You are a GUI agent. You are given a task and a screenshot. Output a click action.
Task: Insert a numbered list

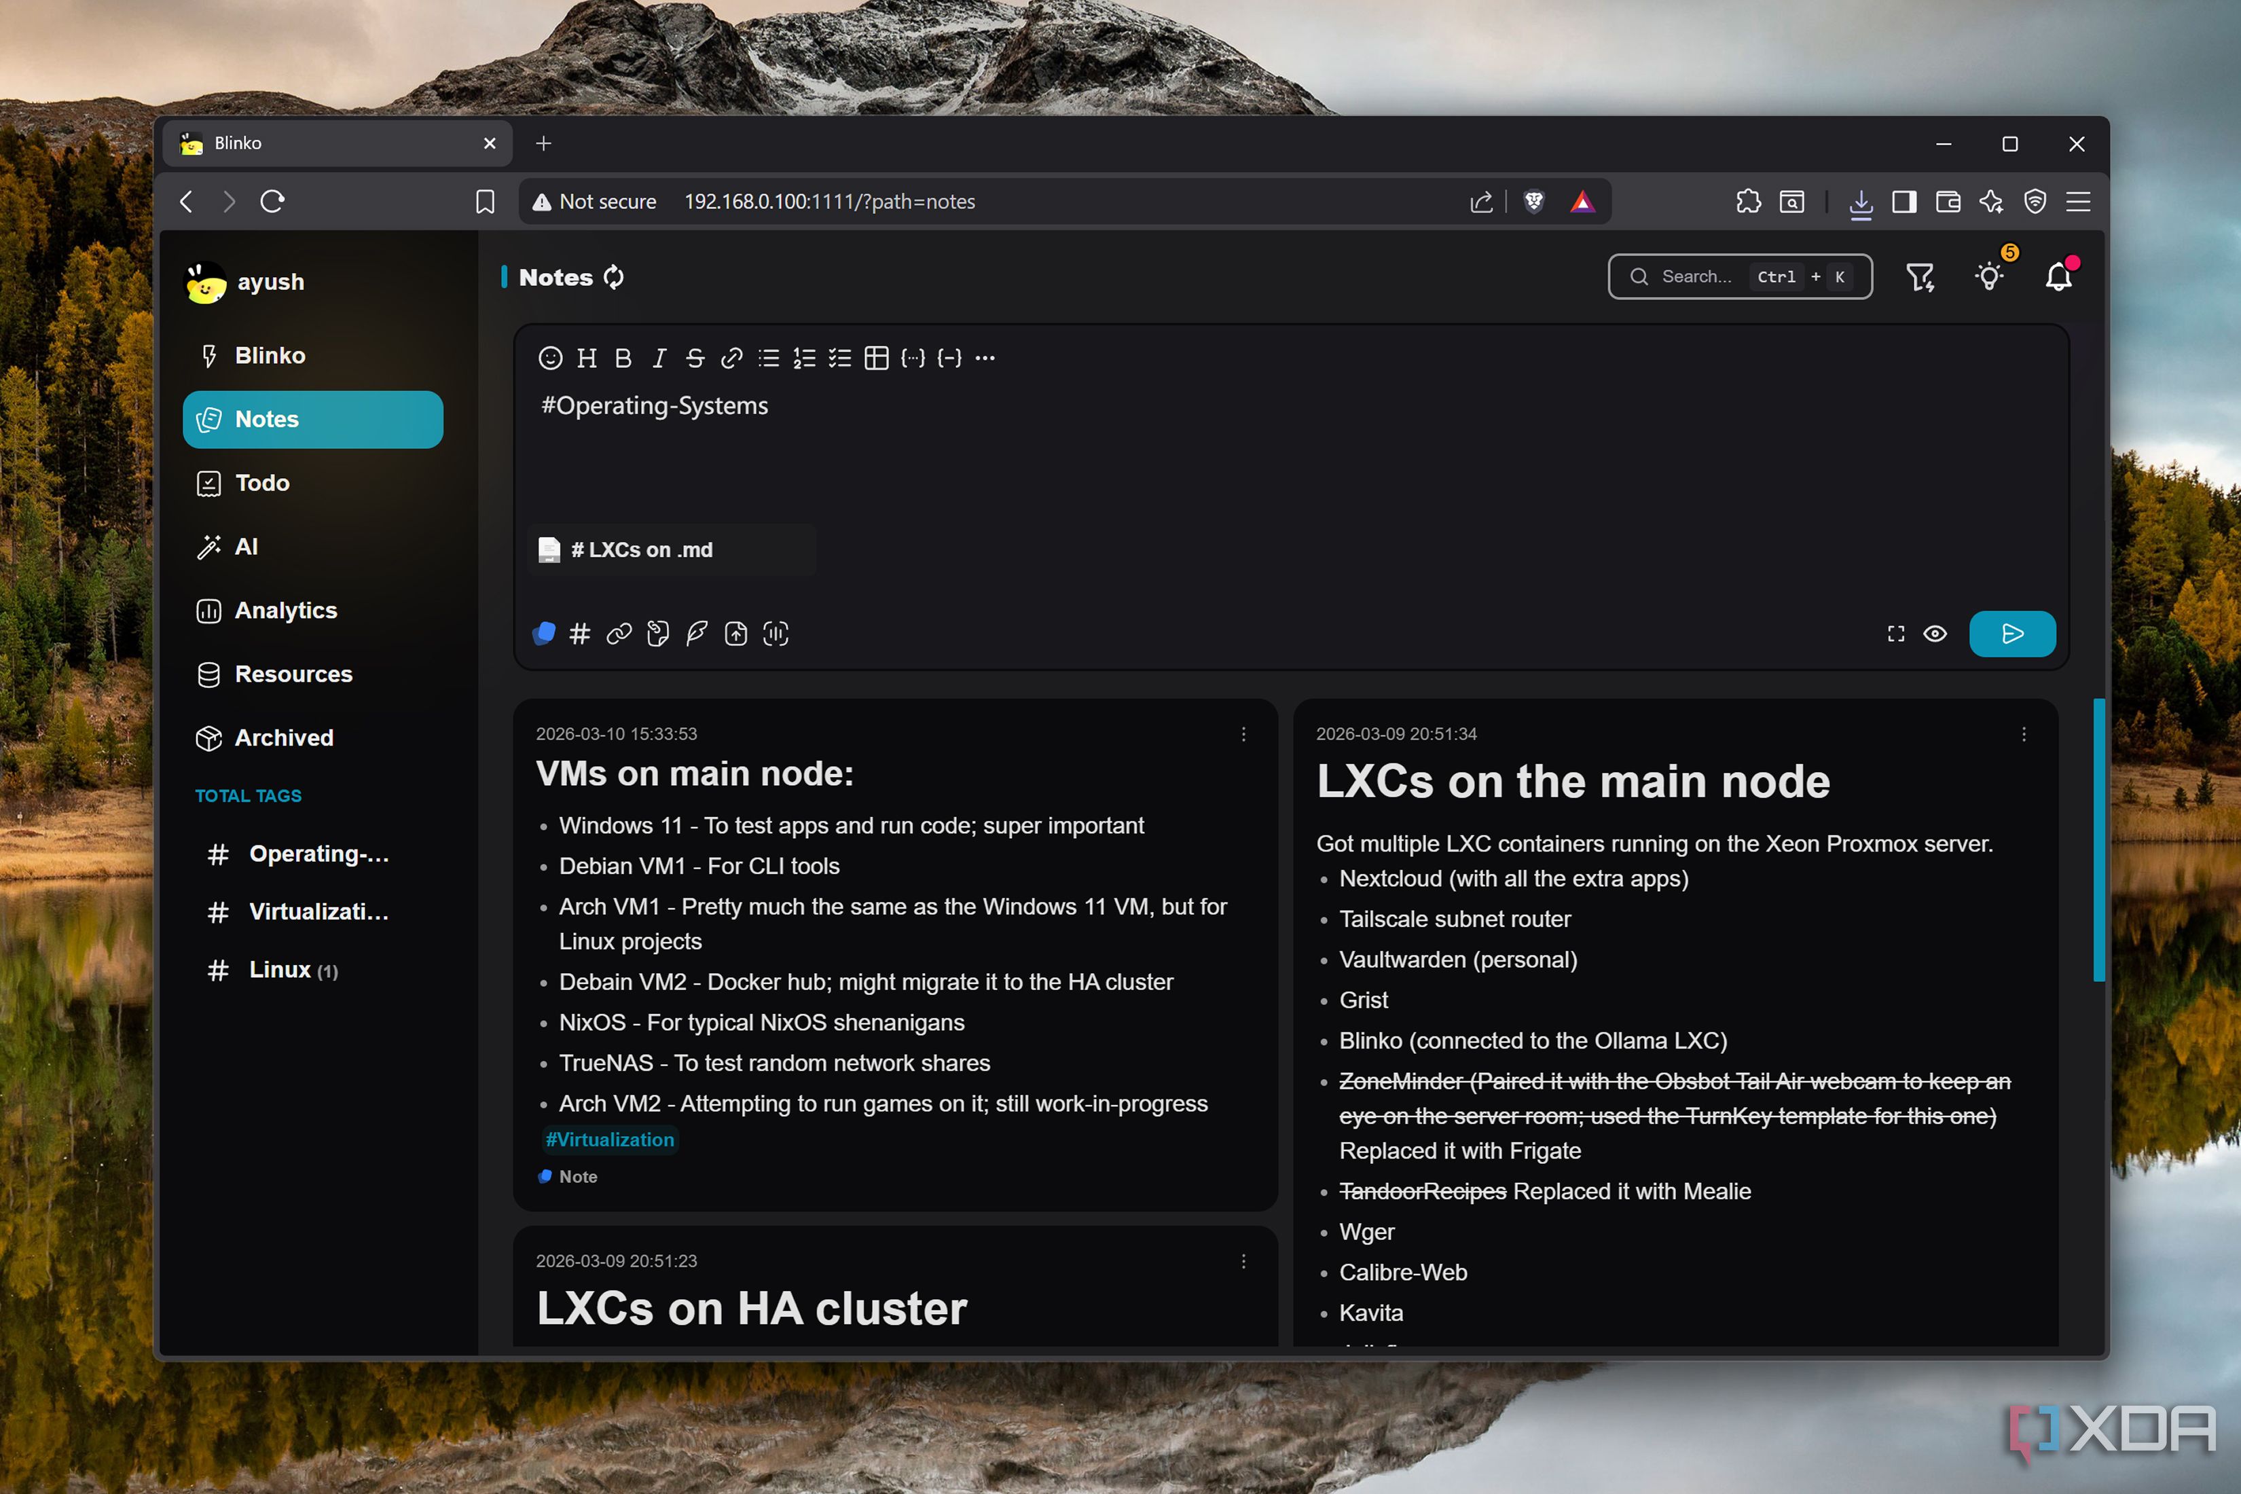click(x=804, y=359)
